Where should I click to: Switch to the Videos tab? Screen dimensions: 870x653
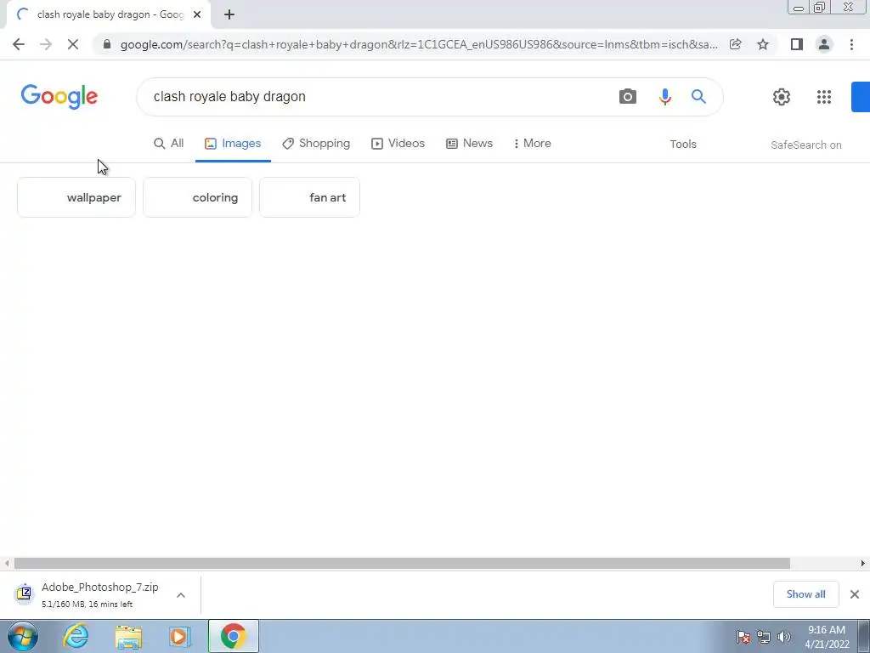point(398,143)
